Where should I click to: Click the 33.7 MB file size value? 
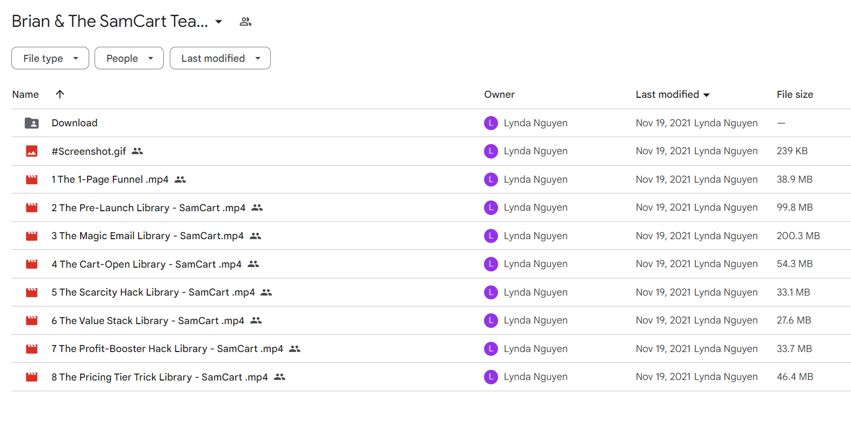click(795, 349)
